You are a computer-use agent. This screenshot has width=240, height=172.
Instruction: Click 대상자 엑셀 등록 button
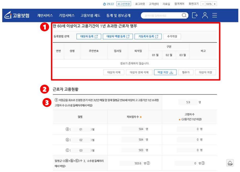tap(118, 36)
